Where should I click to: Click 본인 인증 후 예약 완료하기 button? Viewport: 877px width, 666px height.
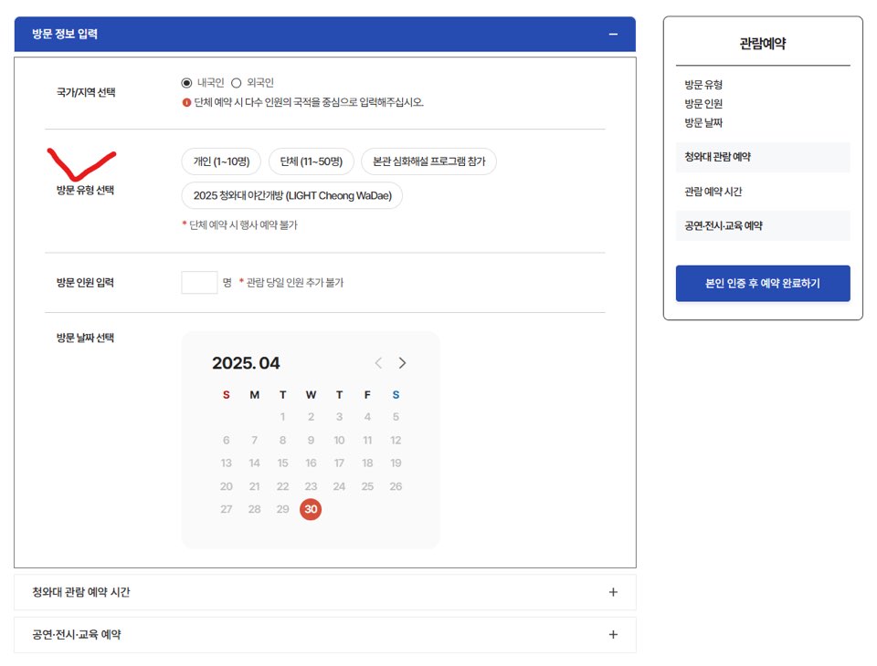click(x=762, y=283)
